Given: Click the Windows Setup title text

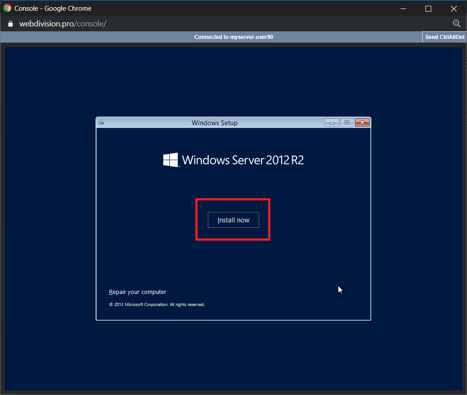Looking at the screenshot, I should tap(215, 123).
